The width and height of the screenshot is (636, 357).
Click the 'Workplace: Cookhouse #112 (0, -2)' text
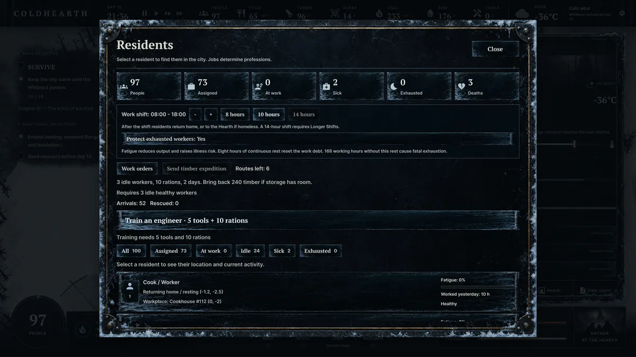click(182, 301)
